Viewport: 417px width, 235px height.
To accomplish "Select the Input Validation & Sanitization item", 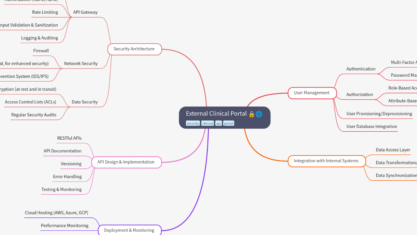I will (29, 25).
